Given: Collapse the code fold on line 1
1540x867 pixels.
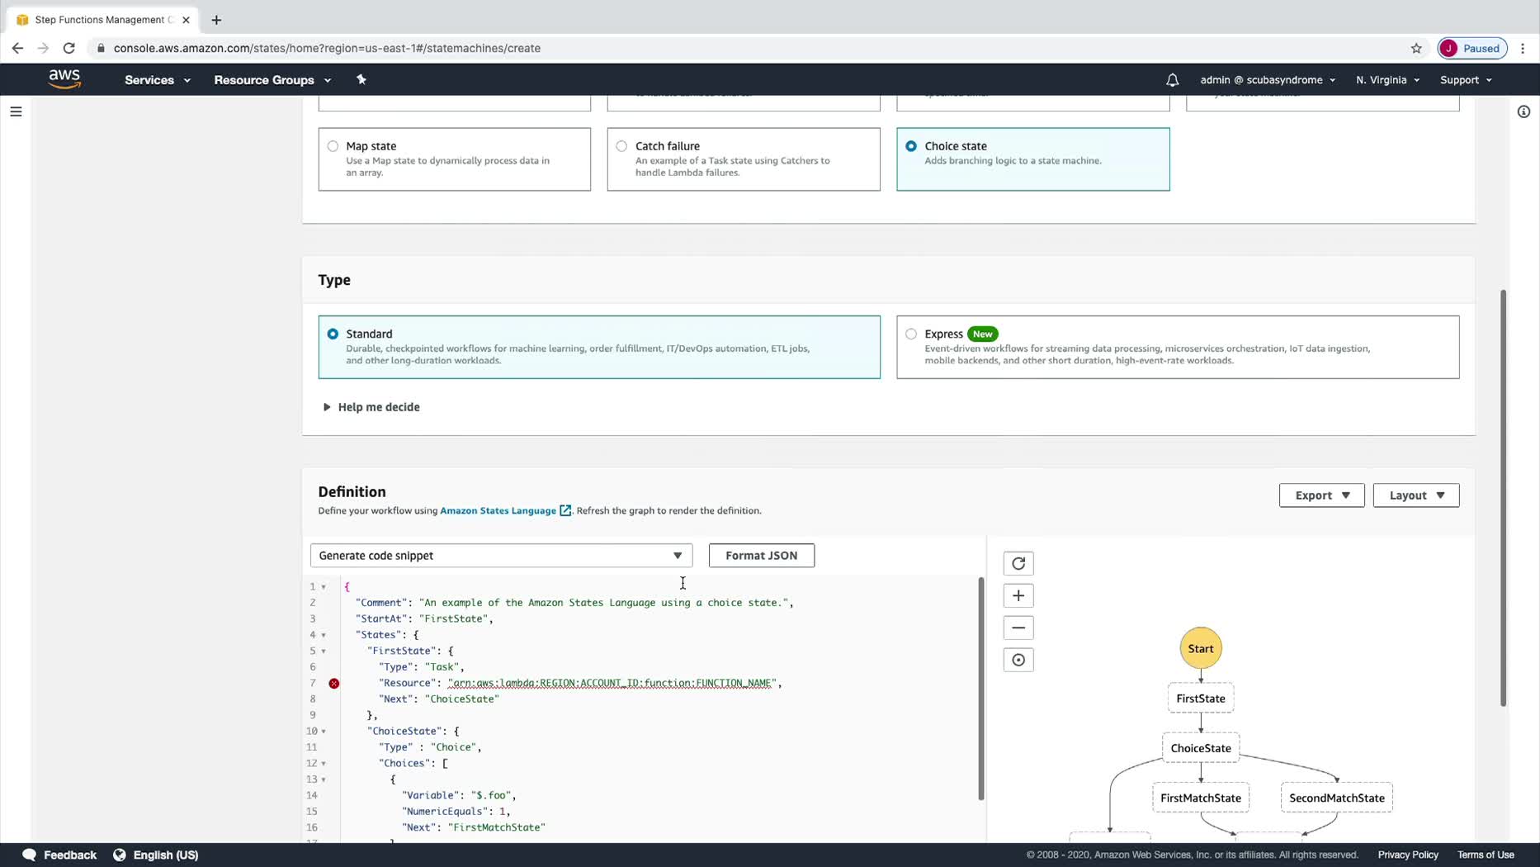Looking at the screenshot, I should (324, 586).
